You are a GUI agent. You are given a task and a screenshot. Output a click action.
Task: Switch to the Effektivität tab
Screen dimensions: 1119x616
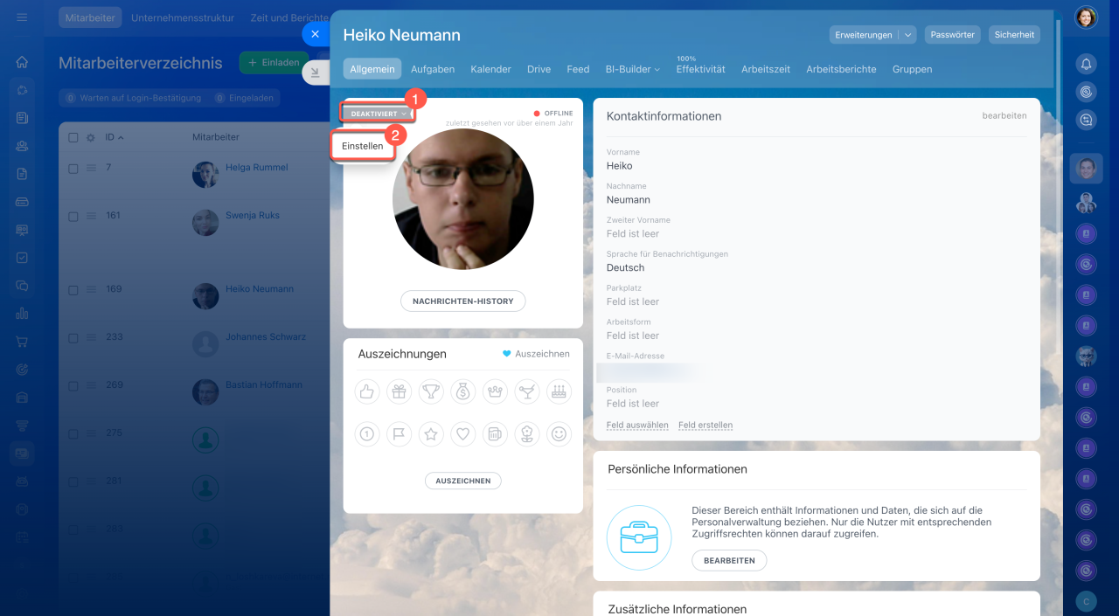tap(701, 69)
